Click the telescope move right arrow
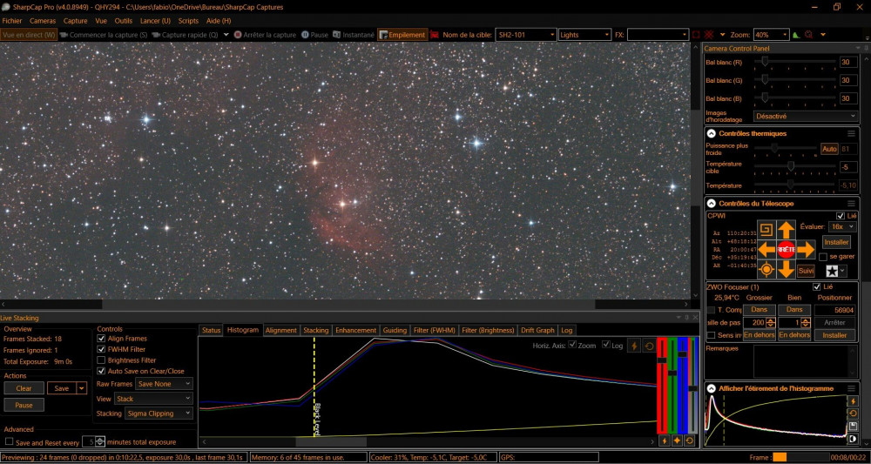The width and height of the screenshot is (871, 464). (x=806, y=250)
